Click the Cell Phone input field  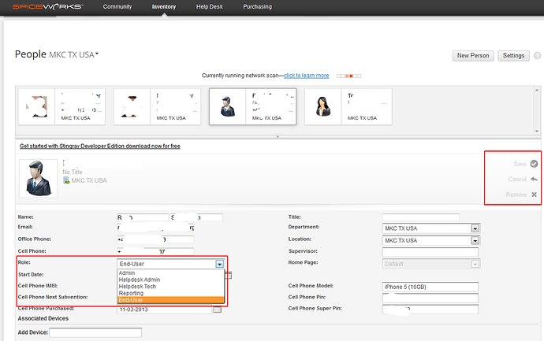pos(155,251)
